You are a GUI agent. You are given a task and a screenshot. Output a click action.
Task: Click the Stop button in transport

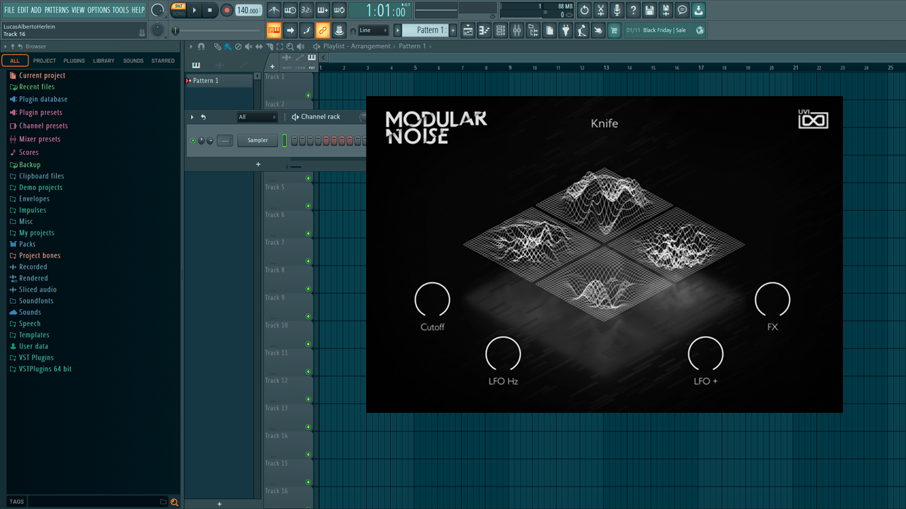[210, 10]
